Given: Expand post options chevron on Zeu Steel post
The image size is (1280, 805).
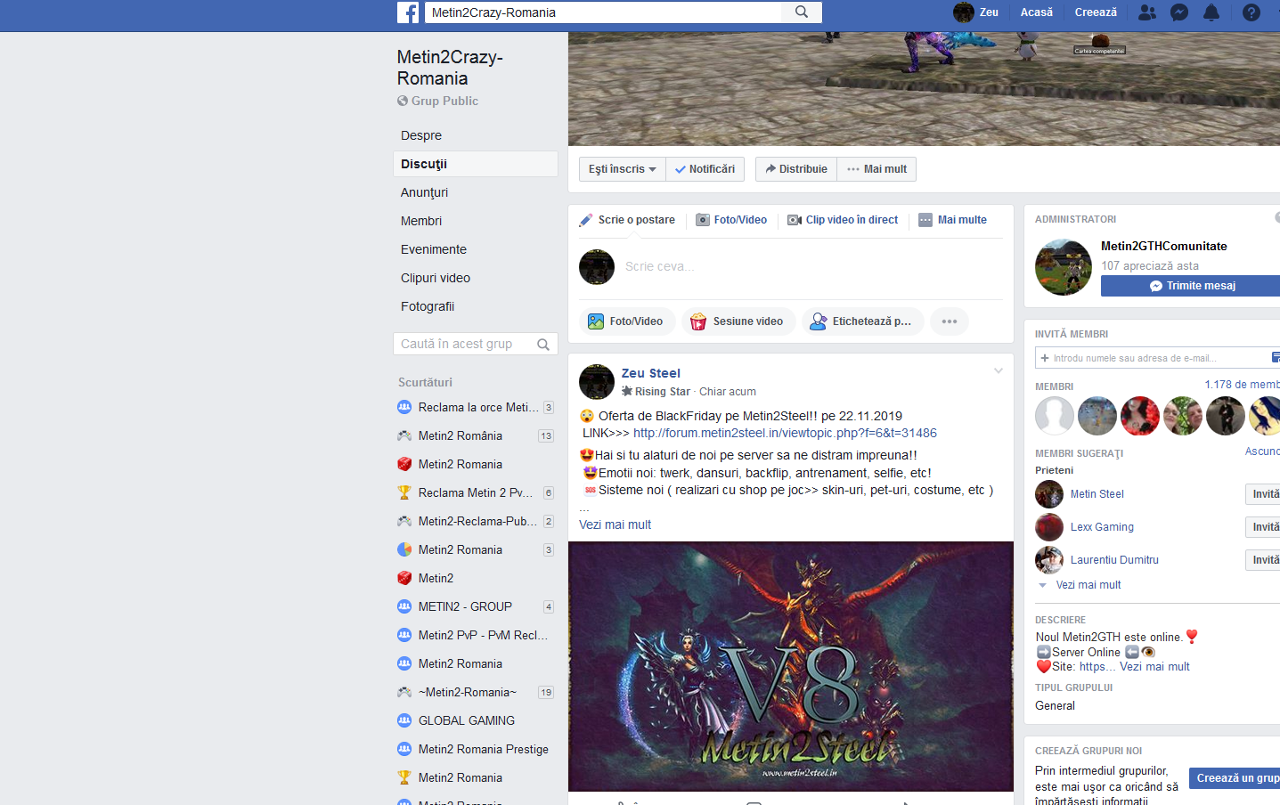Looking at the screenshot, I should [999, 371].
